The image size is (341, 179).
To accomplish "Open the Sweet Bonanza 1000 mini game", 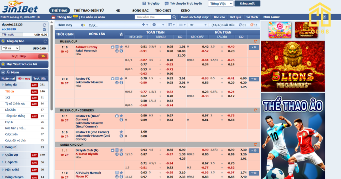I will coord(280,30).
